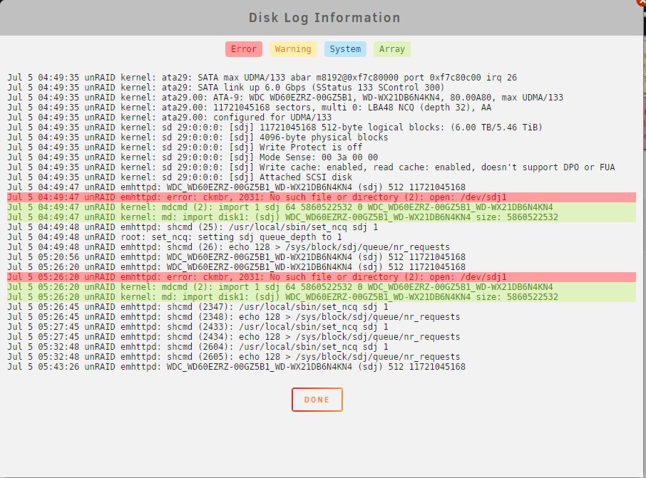Click the 11721045168 sectors LBA48 NCQ line
The height and width of the screenshot is (478, 646).
(x=250, y=108)
